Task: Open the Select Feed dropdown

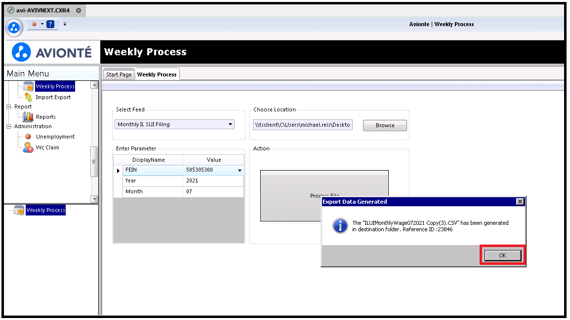Action: [231, 124]
